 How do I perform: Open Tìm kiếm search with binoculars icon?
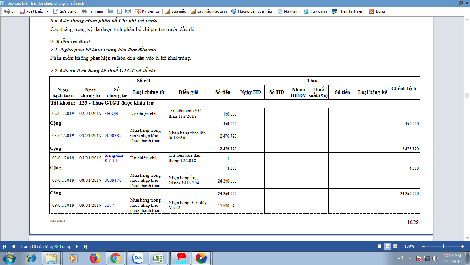[x=85, y=11]
